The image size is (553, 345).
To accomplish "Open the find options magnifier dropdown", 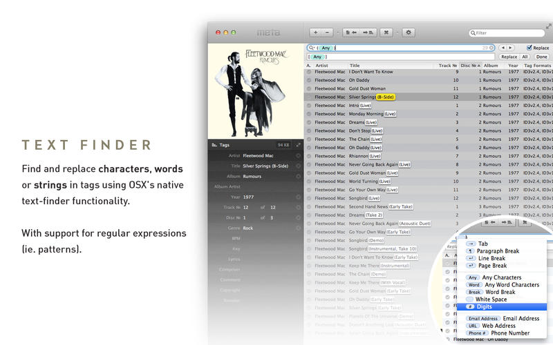I will click(x=312, y=48).
